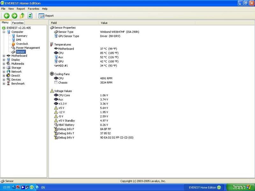Open the Overclock page via its flame icon

click(x=13, y=44)
